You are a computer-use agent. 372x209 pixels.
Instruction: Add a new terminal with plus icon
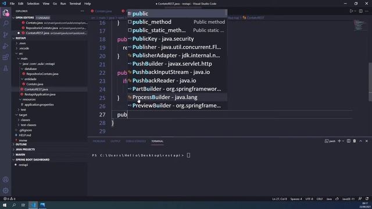(339, 141)
